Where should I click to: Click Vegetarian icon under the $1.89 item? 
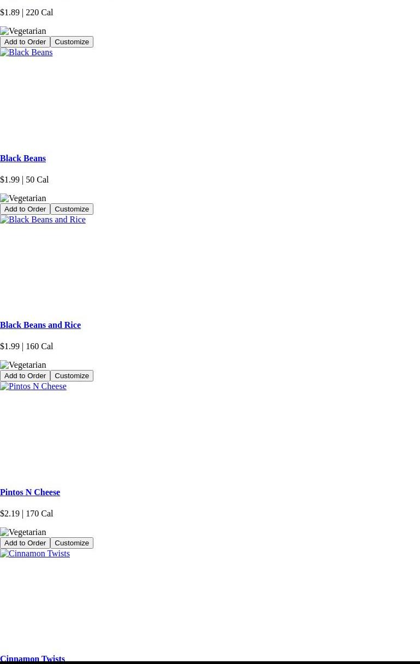pyautogui.click(x=23, y=31)
